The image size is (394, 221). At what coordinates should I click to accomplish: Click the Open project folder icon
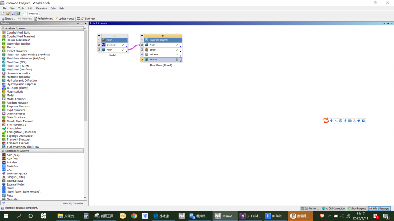pos(8,14)
